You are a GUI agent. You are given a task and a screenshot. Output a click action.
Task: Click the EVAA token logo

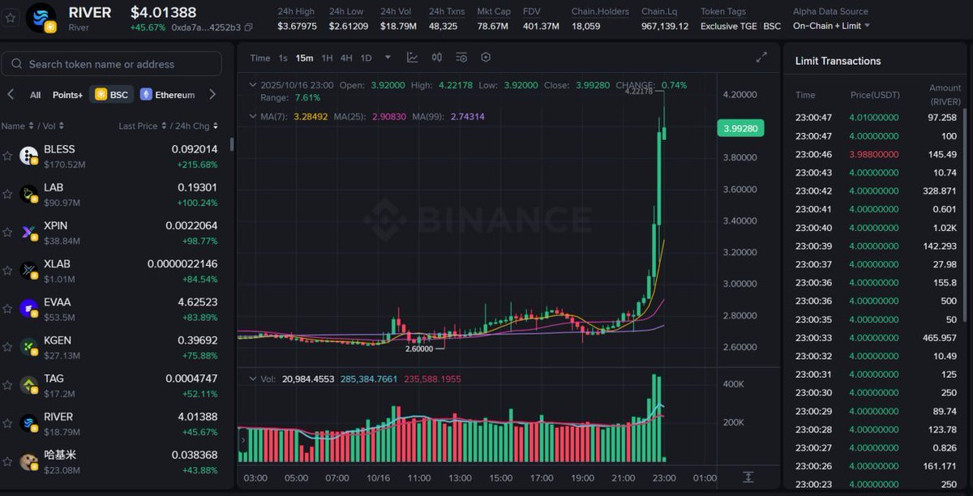(x=29, y=309)
